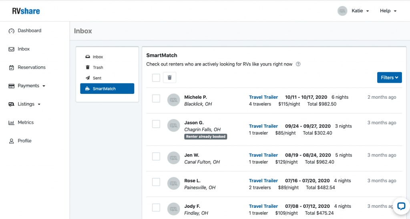Click the SmartMatch puzzle icon
The width and height of the screenshot is (410, 219).
pyautogui.click(x=88, y=88)
